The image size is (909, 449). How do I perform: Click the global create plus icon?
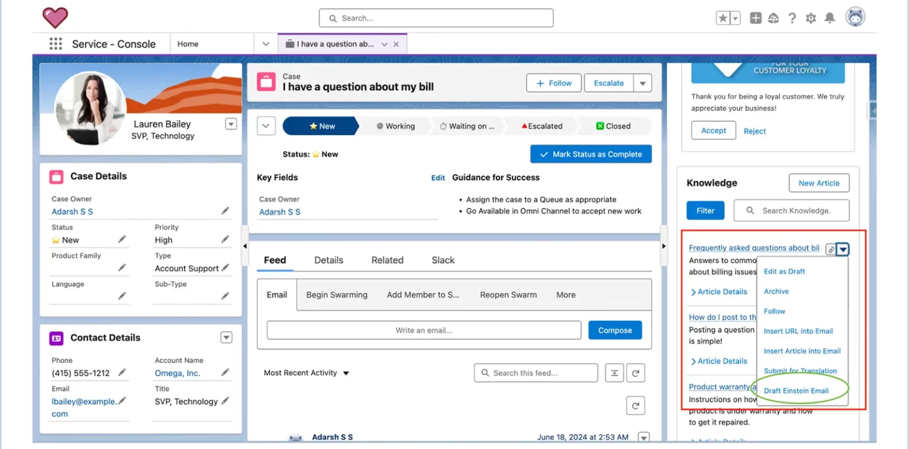pyautogui.click(x=756, y=18)
